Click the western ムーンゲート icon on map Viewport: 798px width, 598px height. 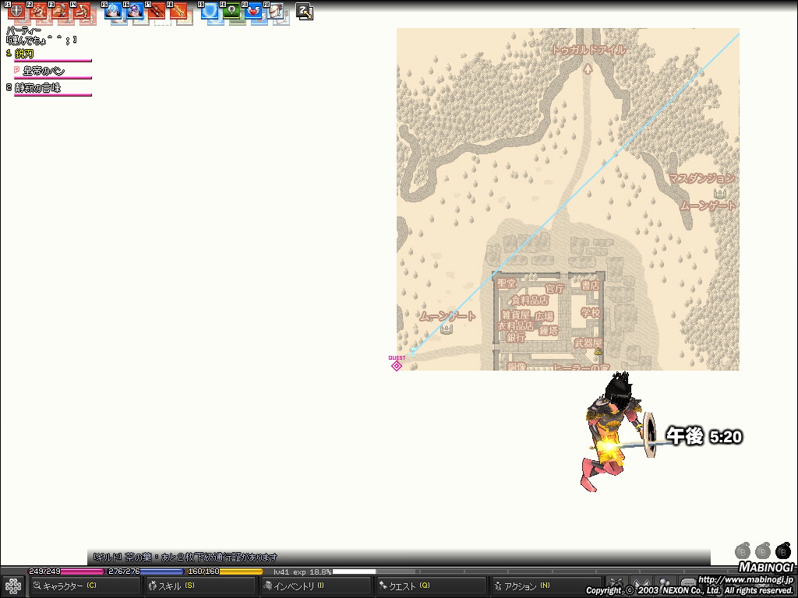(447, 329)
